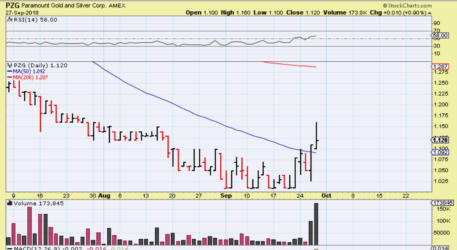
Task: Click the 1.050 price axis label
Action: pos(440,170)
